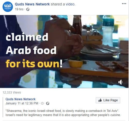The image size is (129, 121).
Task: Click the '12,333 Views' count
Action: pos(12,92)
